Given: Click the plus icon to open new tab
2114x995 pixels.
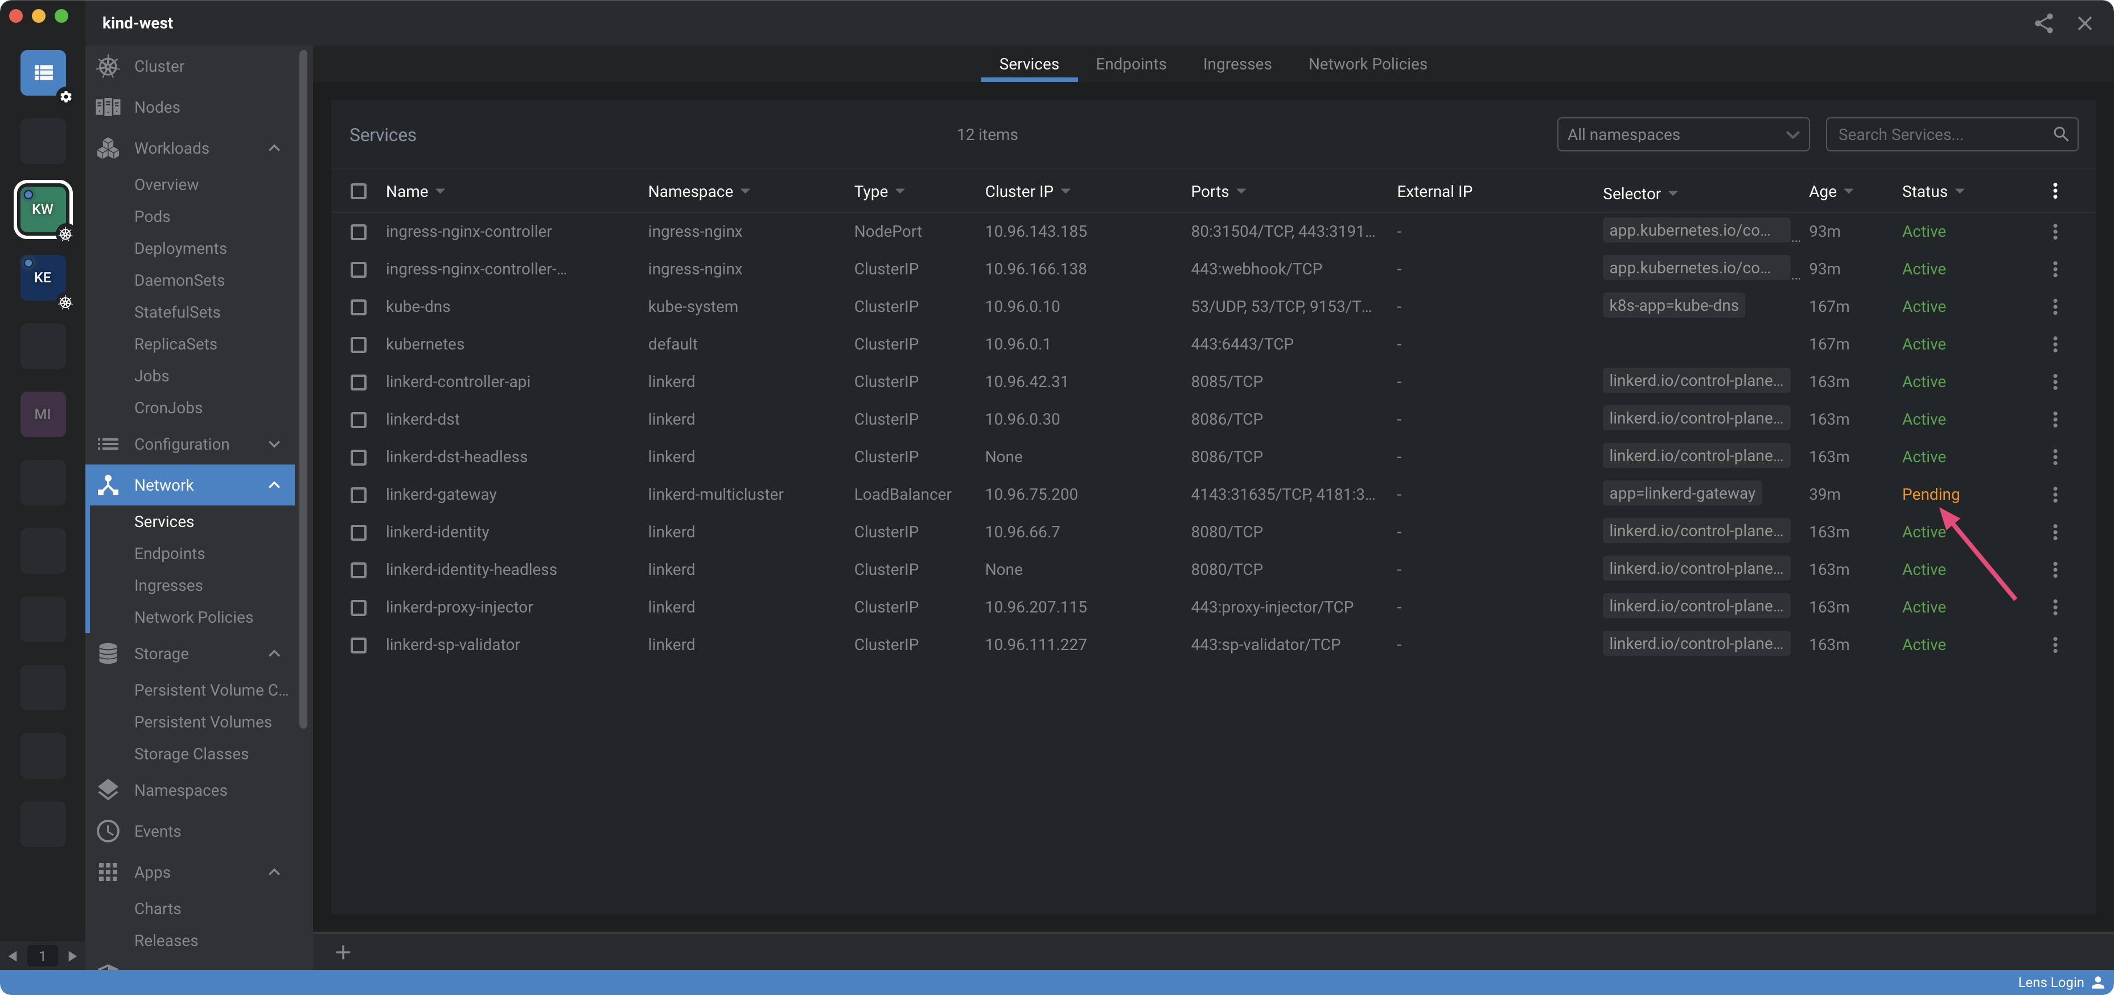Looking at the screenshot, I should click(x=343, y=952).
